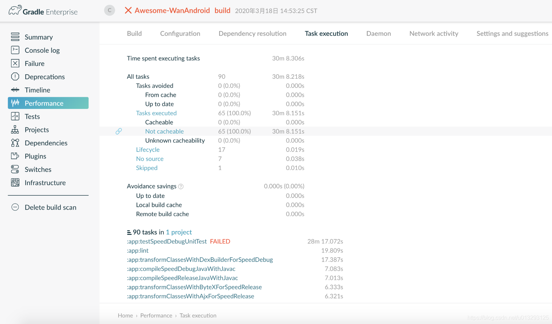
Task: Click the Projects hierarchy icon
Action: coord(15,129)
